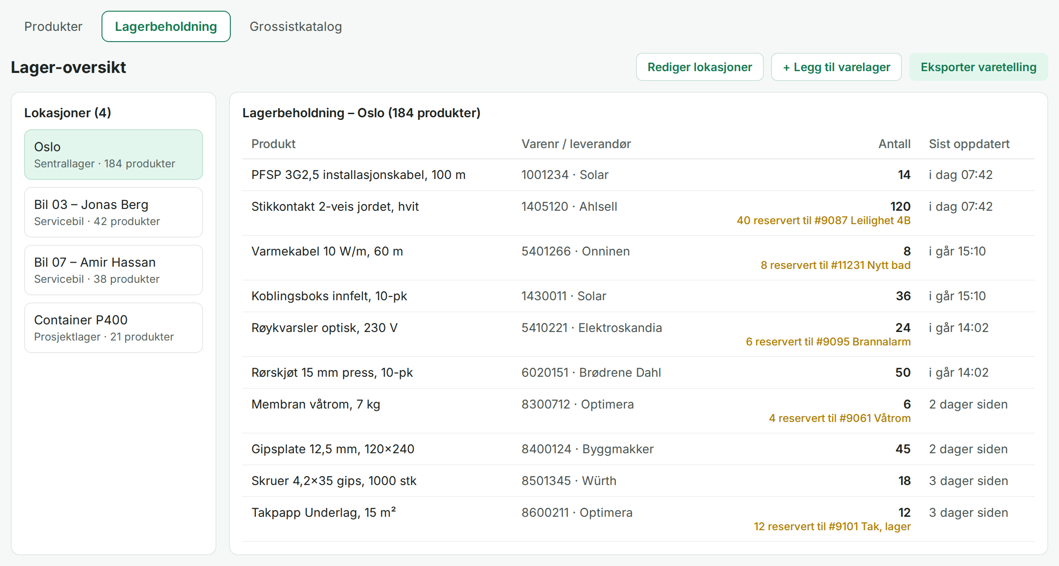Open Bil 03 – Jonas Berg location
Image resolution: width=1059 pixels, height=566 pixels.
114,213
